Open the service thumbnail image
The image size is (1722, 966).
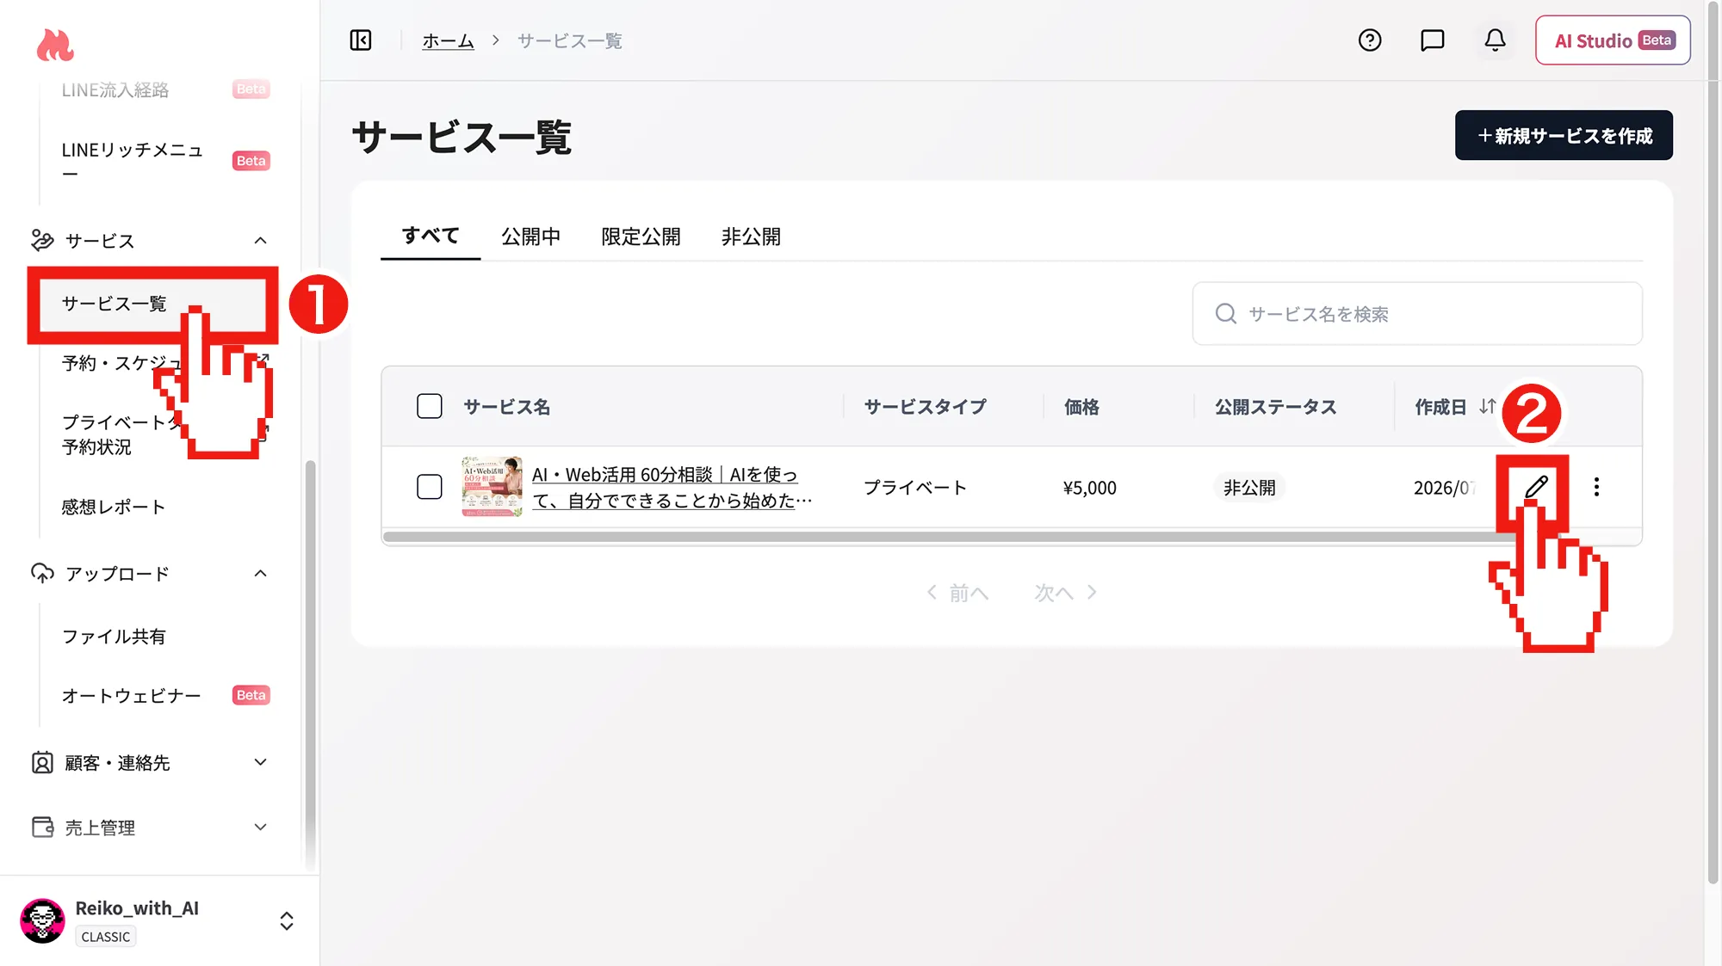pos(492,487)
